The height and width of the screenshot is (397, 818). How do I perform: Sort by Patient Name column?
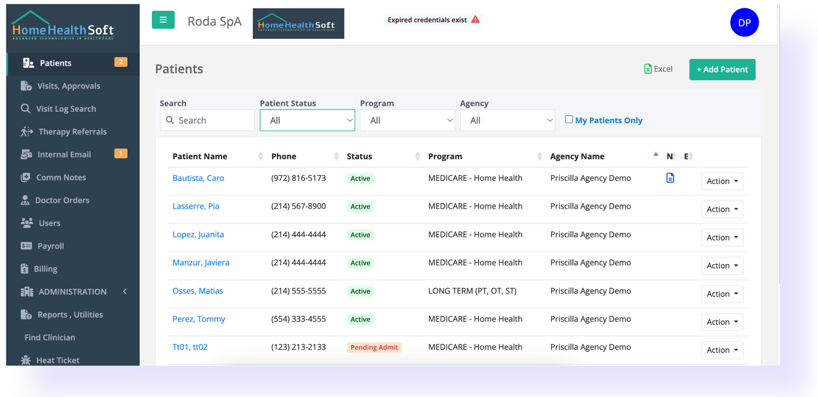pyautogui.click(x=217, y=156)
